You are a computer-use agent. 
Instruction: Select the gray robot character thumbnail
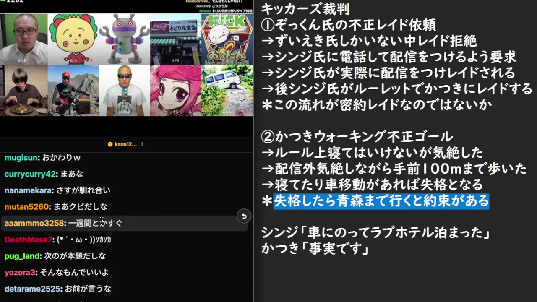[x=124, y=39]
